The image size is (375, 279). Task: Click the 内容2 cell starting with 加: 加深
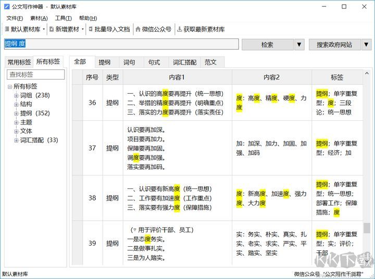pyautogui.click(x=271, y=148)
